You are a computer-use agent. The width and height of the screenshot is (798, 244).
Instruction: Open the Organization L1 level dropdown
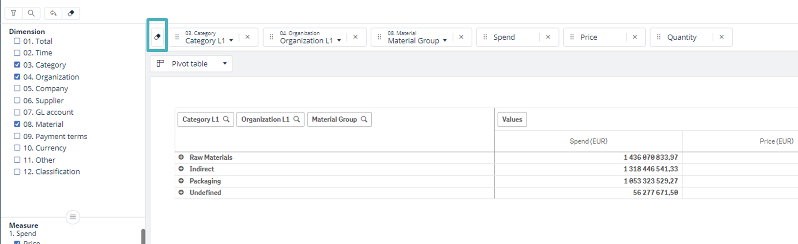(x=339, y=41)
